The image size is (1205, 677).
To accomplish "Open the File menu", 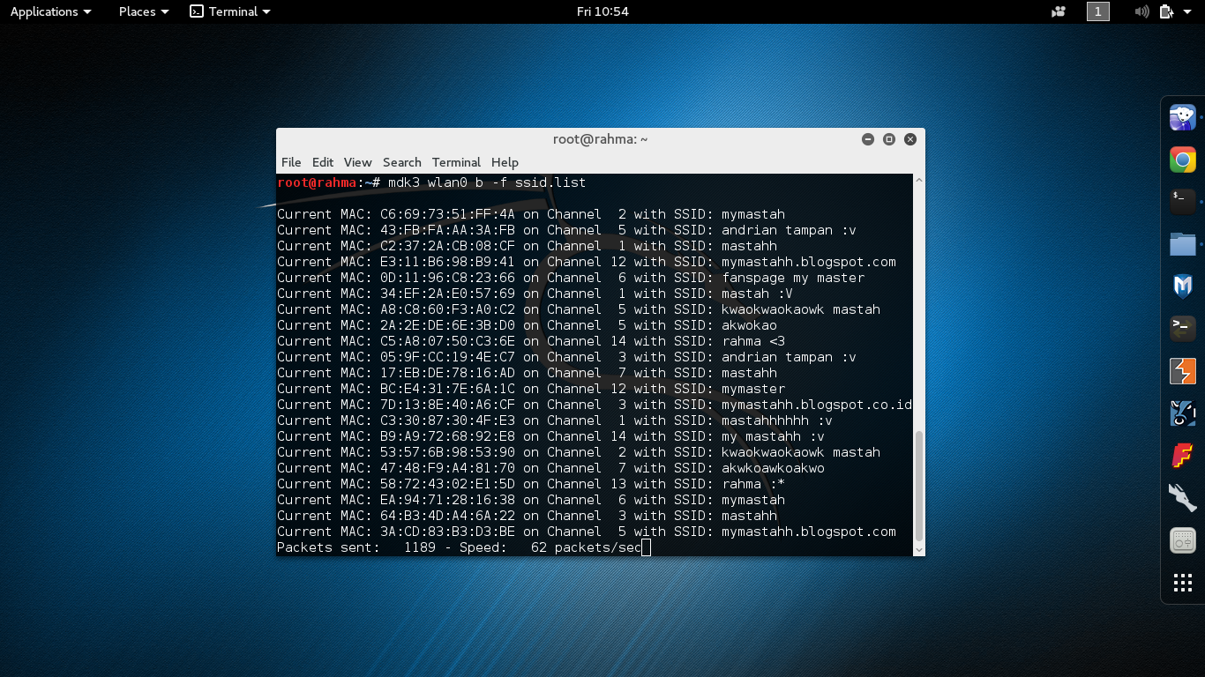I will pyautogui.click(x=291, y=162).
